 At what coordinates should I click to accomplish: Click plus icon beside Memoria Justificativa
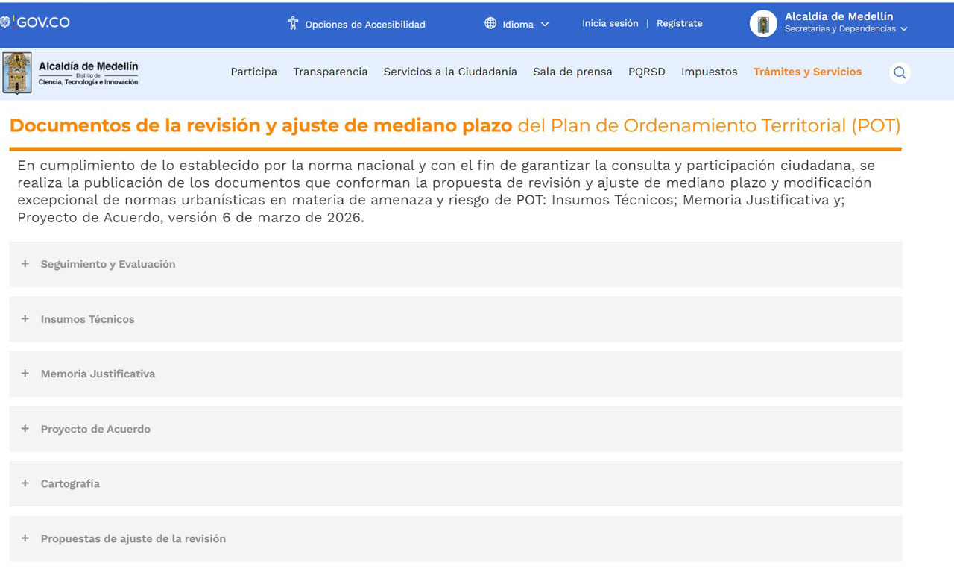(x=25, y=373)
